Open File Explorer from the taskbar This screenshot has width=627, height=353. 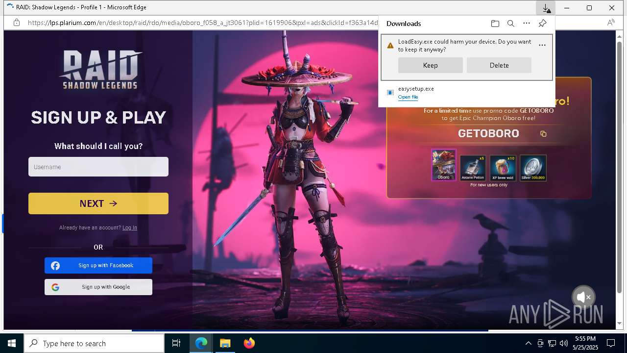click(x=225, y=343)
